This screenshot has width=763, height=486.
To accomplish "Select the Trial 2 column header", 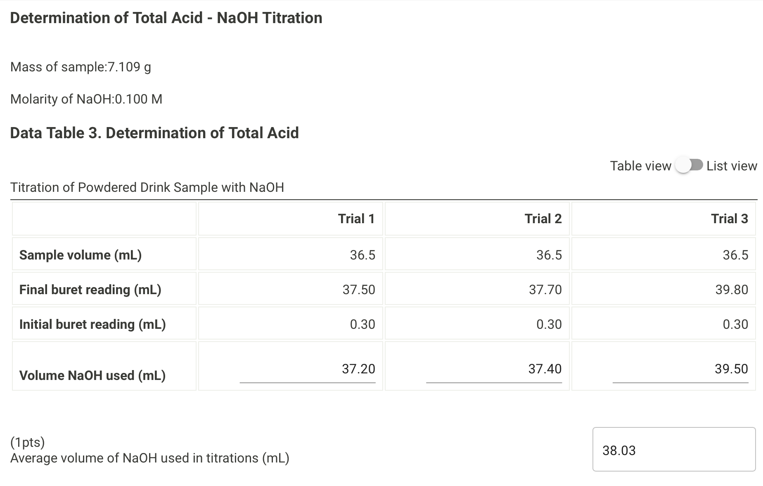I will click(543, 219).
